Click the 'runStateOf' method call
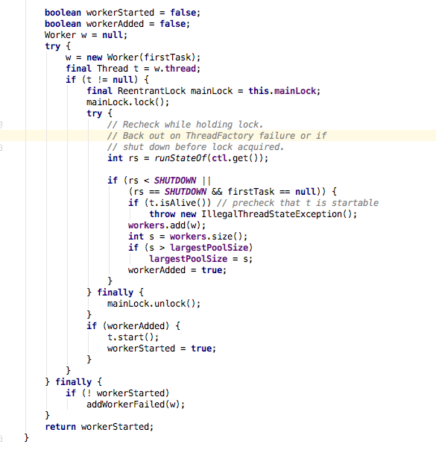 (180, 158)
